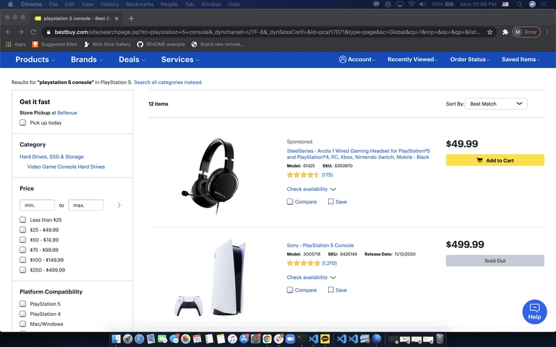Close the playstation 5 console tab

click(x=116, y=19)
